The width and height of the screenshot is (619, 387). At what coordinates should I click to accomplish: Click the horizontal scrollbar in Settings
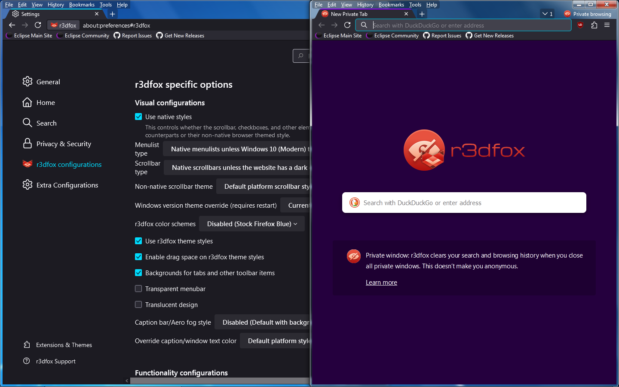219,381
